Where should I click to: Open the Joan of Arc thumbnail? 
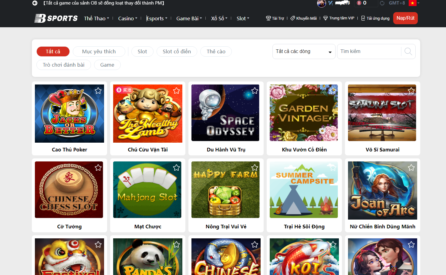[383, 191]
